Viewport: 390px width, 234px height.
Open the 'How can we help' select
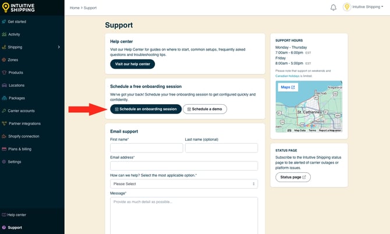[x=184, y=184]
